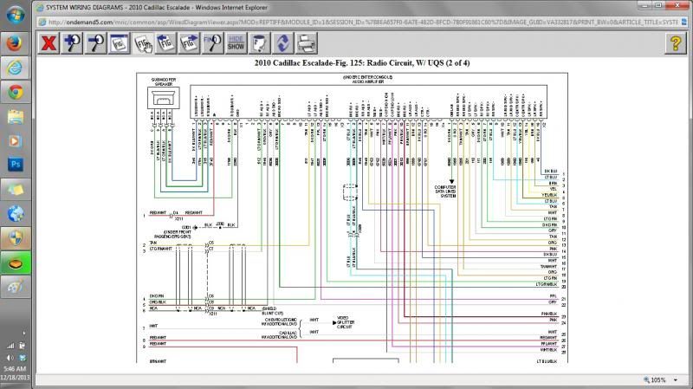The image size is (693, 389).
Task: Click the figure title Radio Circuit text
Action: coord(362,62)
